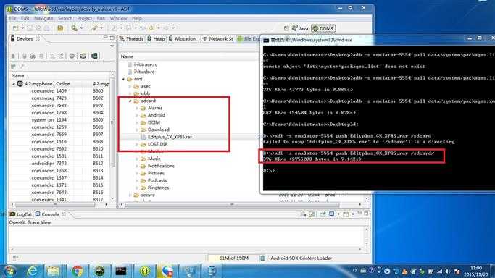Image resolution: width=495 pixels, height=278 pixels.
Task: Expand the Alarms folder
Action: (x=137, y=108)
